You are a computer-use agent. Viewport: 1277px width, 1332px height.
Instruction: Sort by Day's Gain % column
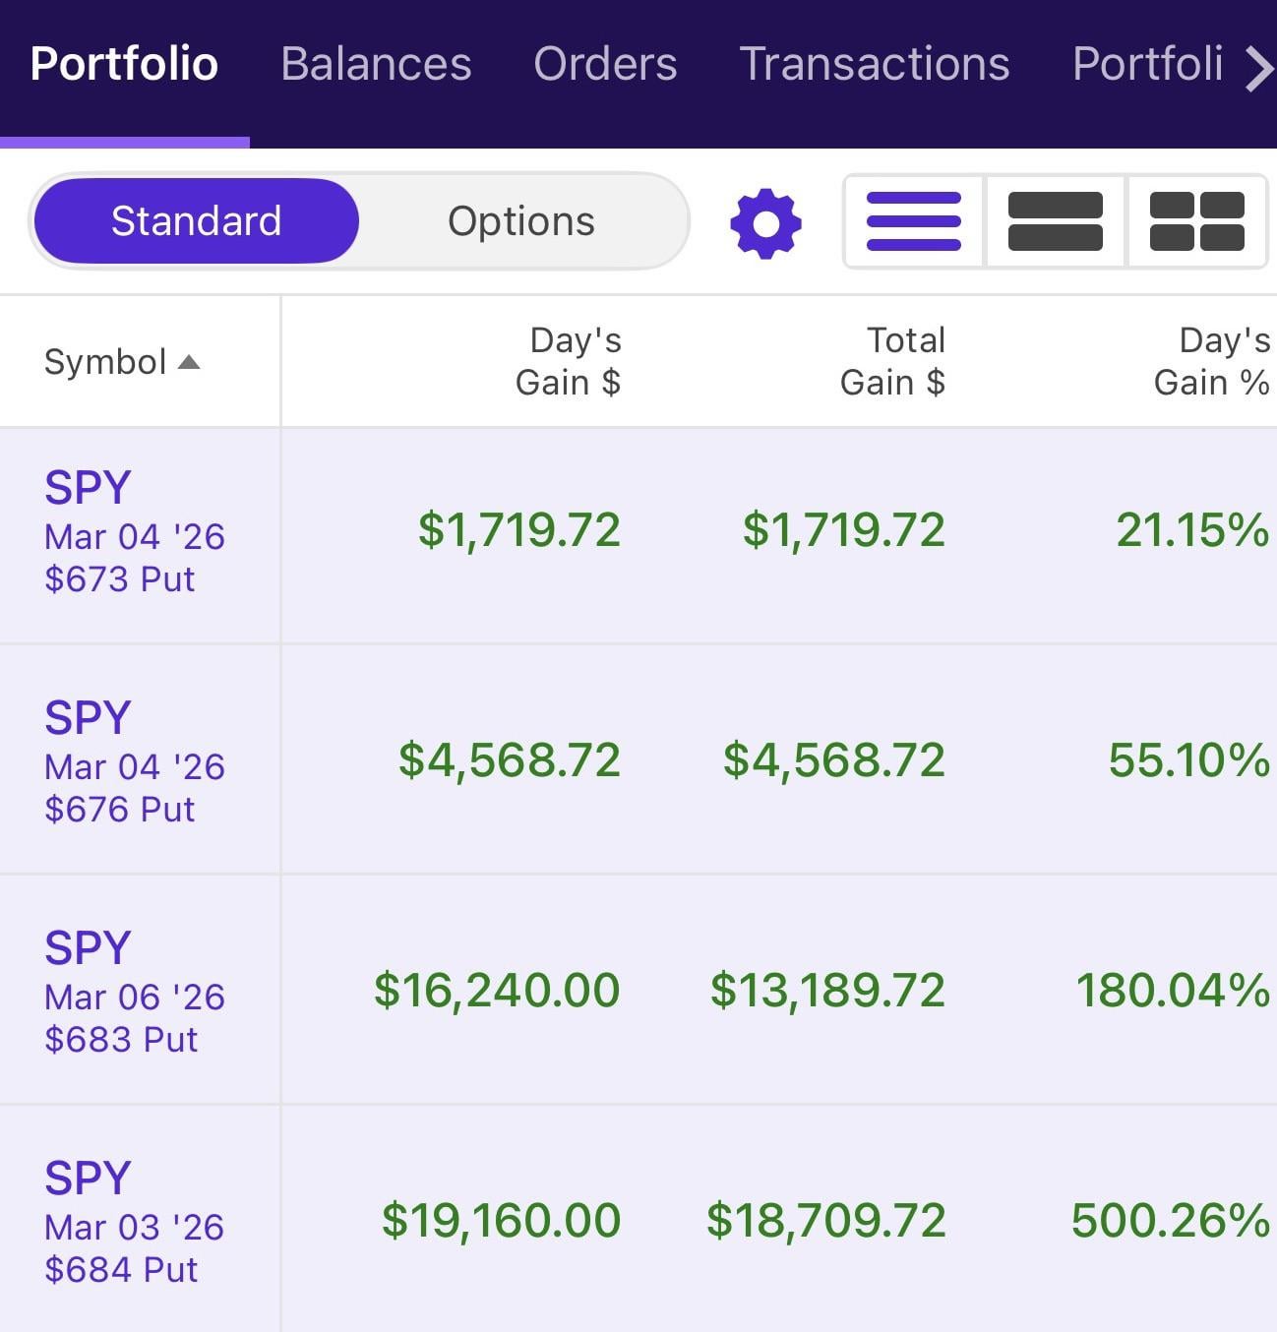coord(1210,361)
